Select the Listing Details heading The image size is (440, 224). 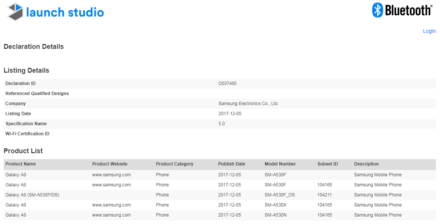26,70
